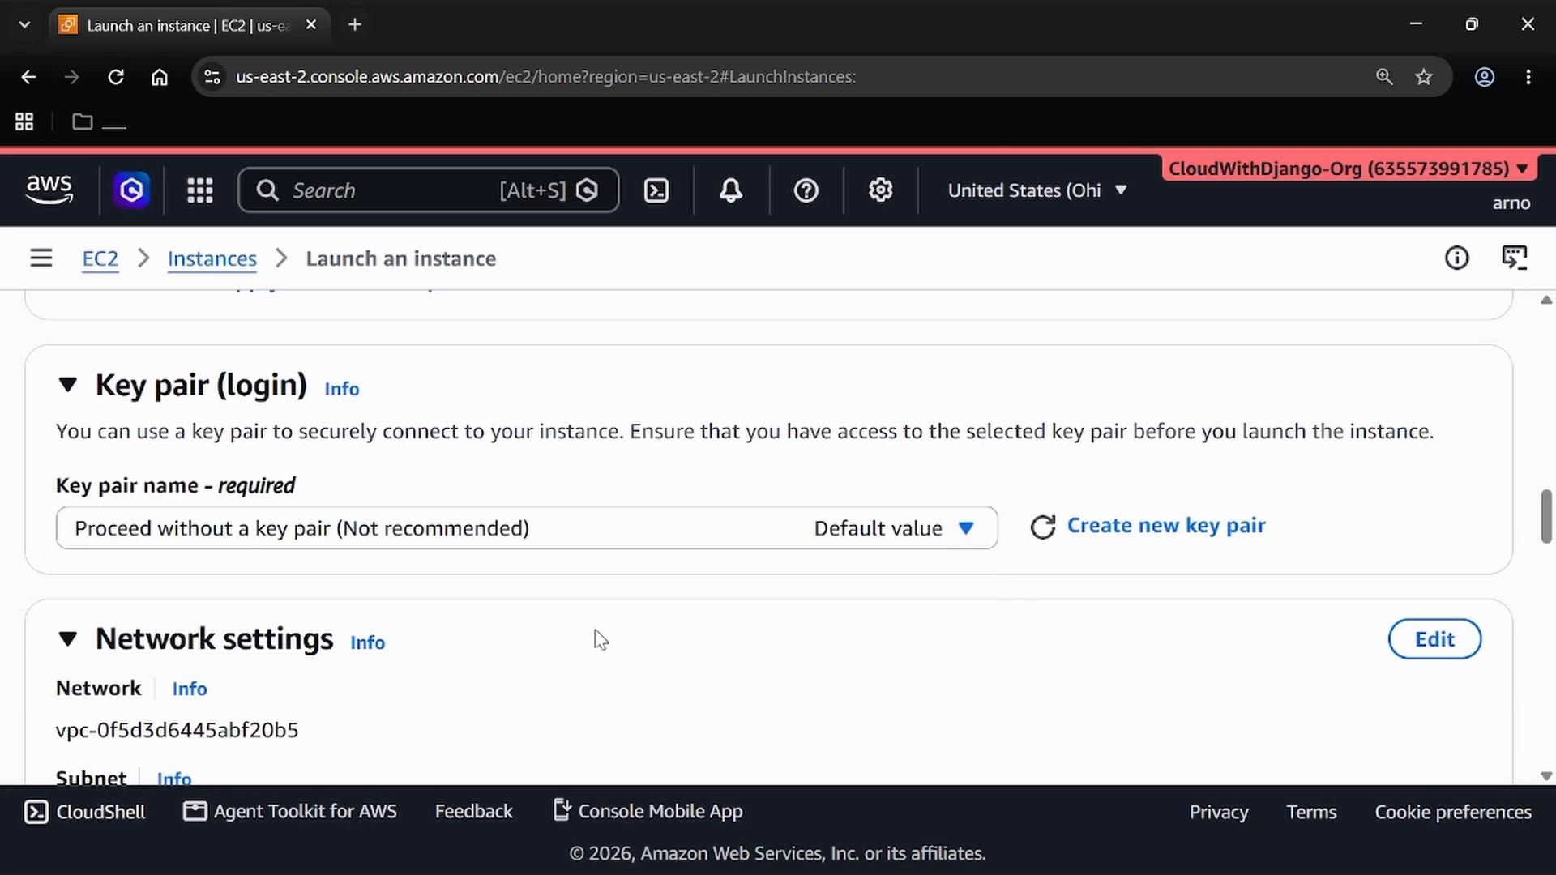Viewport: 1556px width, 875px height.
Task: Open the notifications bell
Action: pyautogui.click(x=731, y=190)
